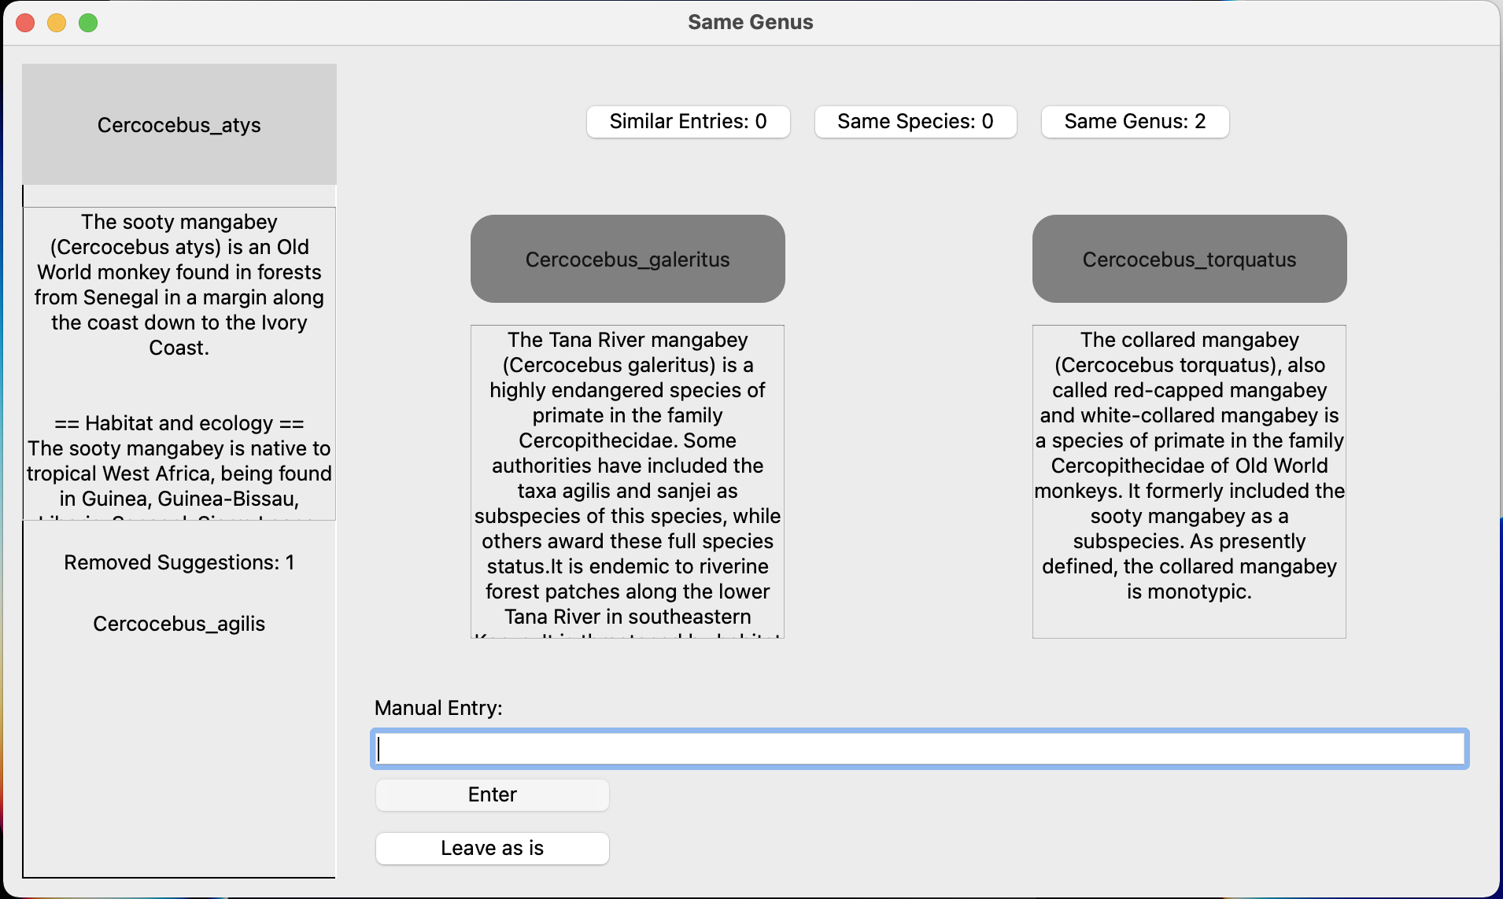This screenshot has height=899, width=1503.
Task: Click the Same Genus window title
Action: coord(749,22)
